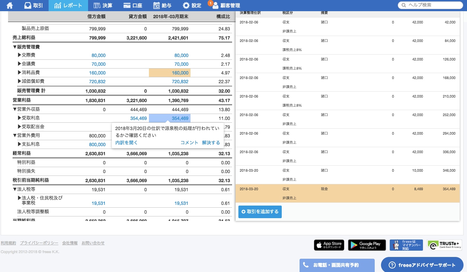
Task: Open the 決算 menu
Action: coord(103,5)
